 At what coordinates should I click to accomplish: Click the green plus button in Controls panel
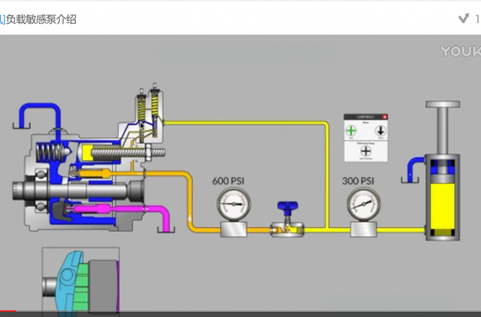(351, 130)
